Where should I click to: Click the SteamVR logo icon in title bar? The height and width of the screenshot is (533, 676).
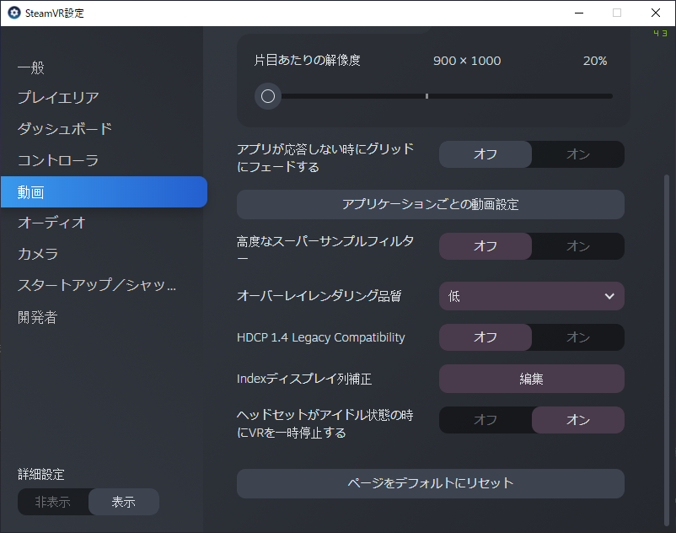tap(13, 13)
